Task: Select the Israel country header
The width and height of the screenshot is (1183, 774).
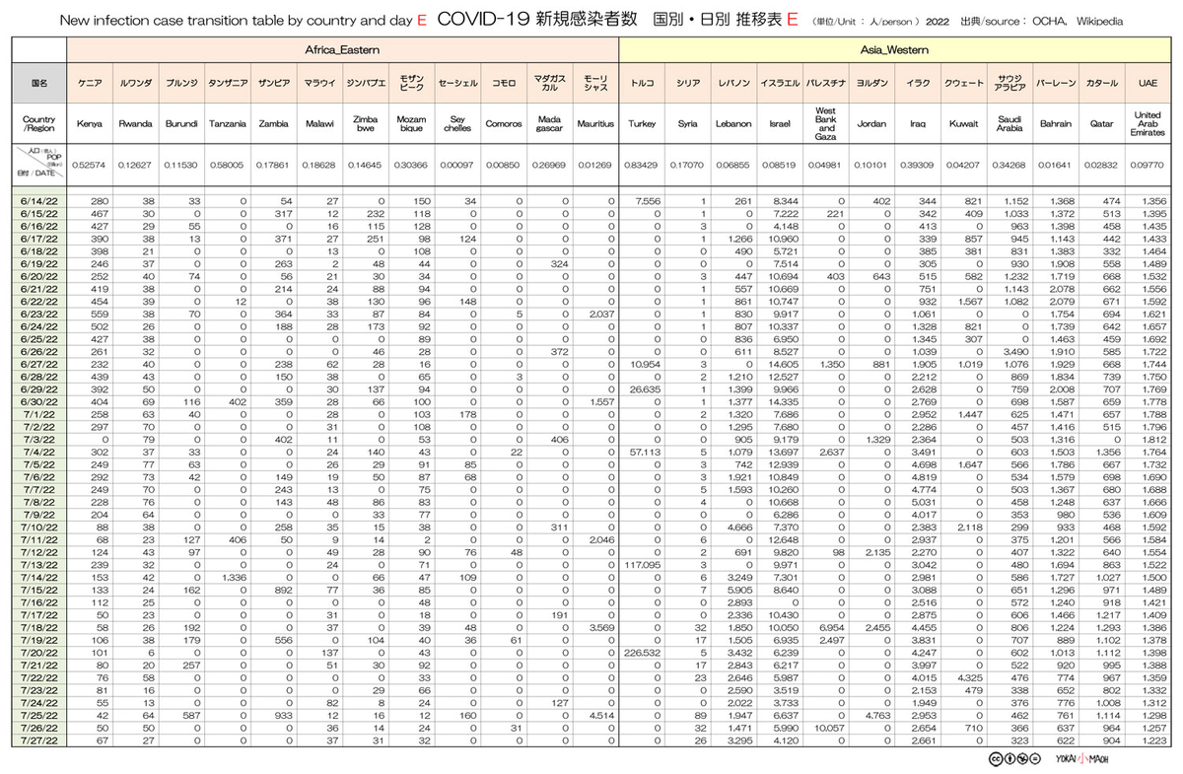Action: click(x=780, y=124)
